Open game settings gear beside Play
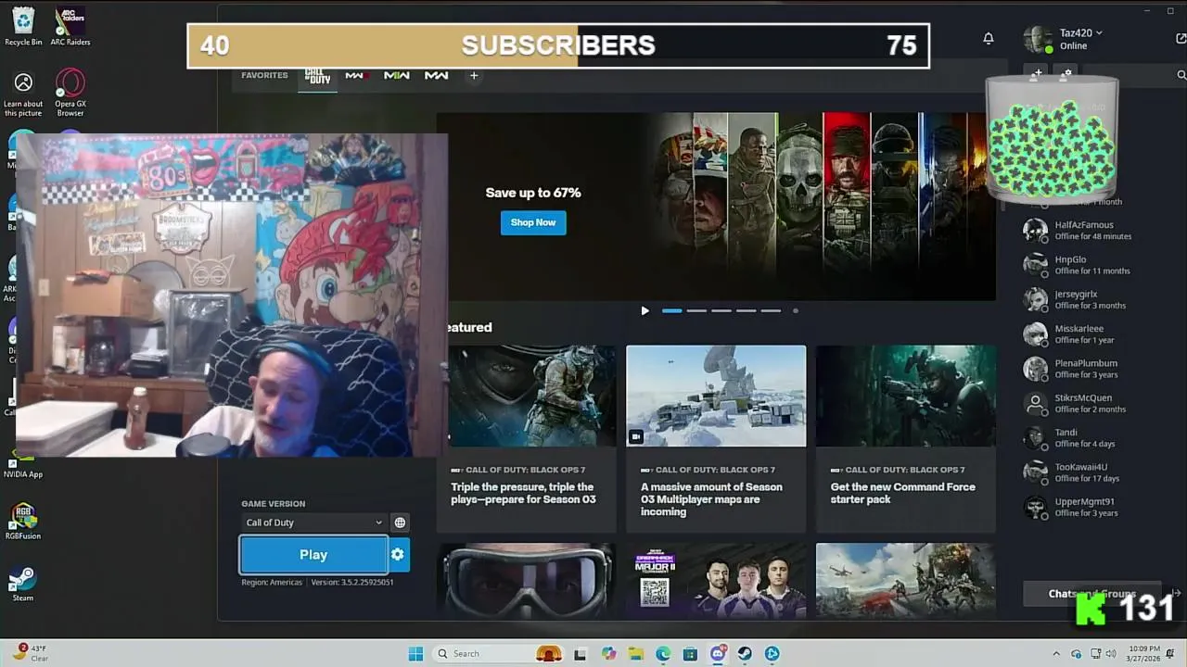The width and height of the screenshot is (1187, 667). pyautogui.click(x=398, y=555)
